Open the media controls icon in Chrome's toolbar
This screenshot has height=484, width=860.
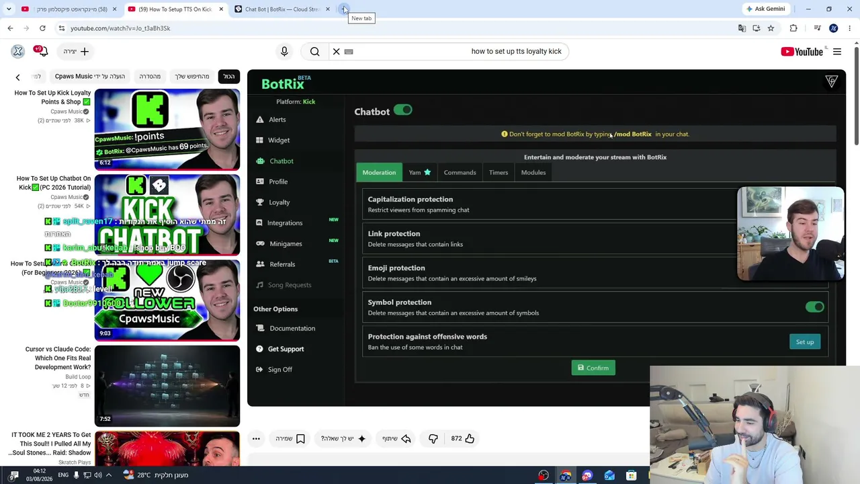817,28
